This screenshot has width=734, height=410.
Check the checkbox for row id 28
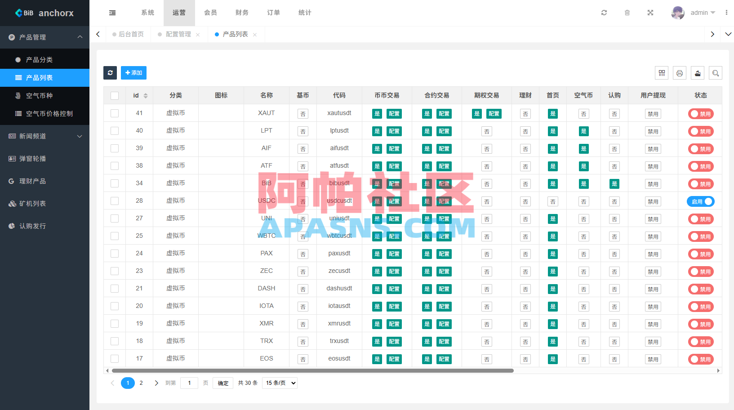click(115, 201)
